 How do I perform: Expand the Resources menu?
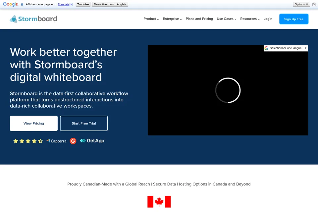(250, 19)
